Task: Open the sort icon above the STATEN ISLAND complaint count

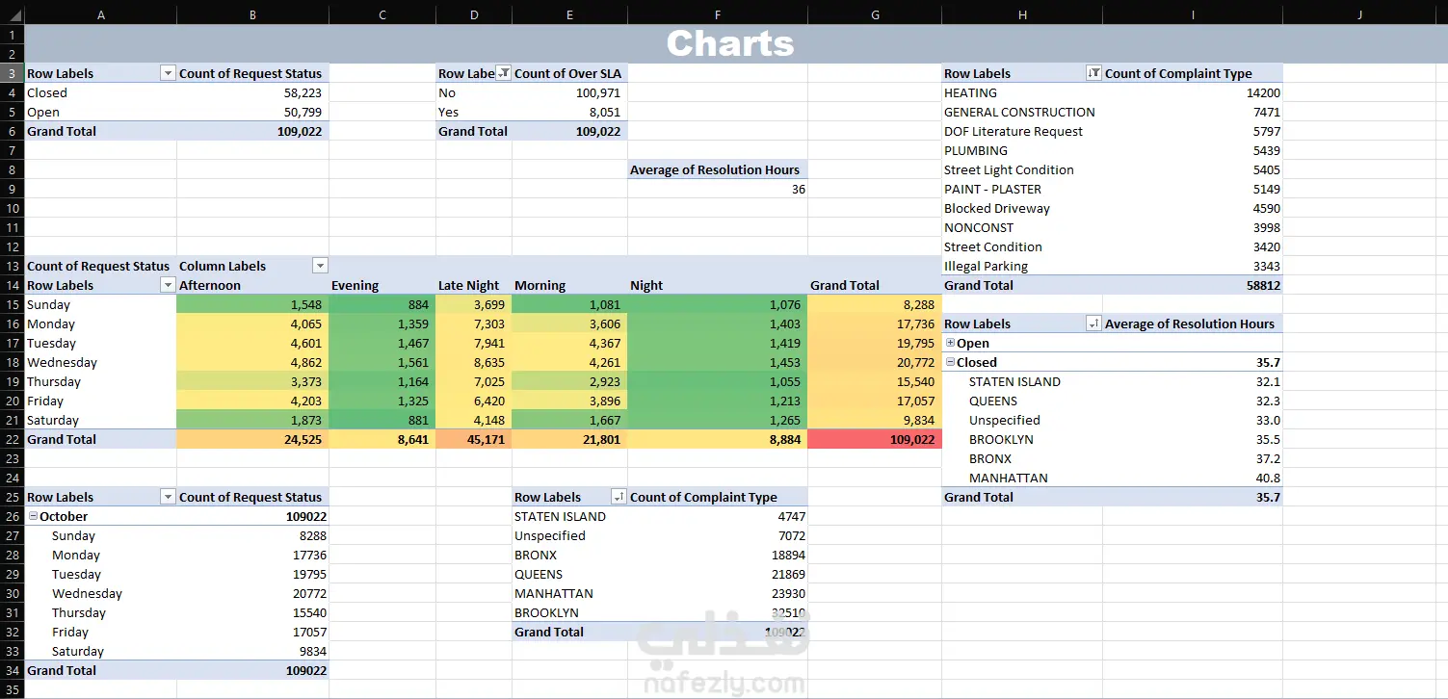Action: (x=619, y=497)
